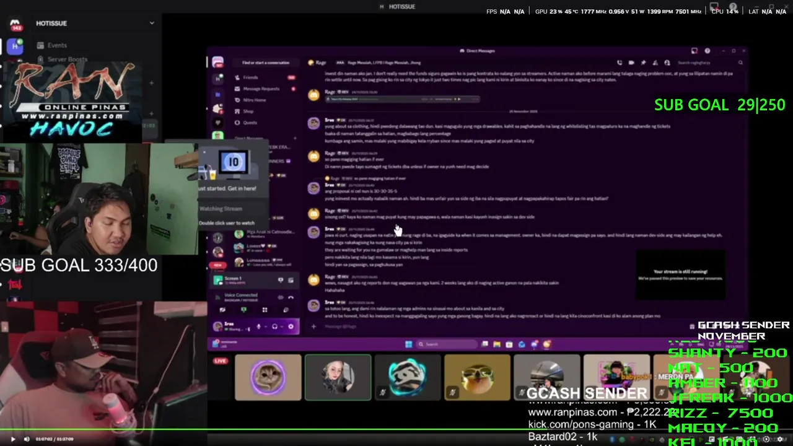Image resolution: width=793 pixels, height=446 pixels.
Task: Click Find or start a conversation field
Action: click(265, 63)
